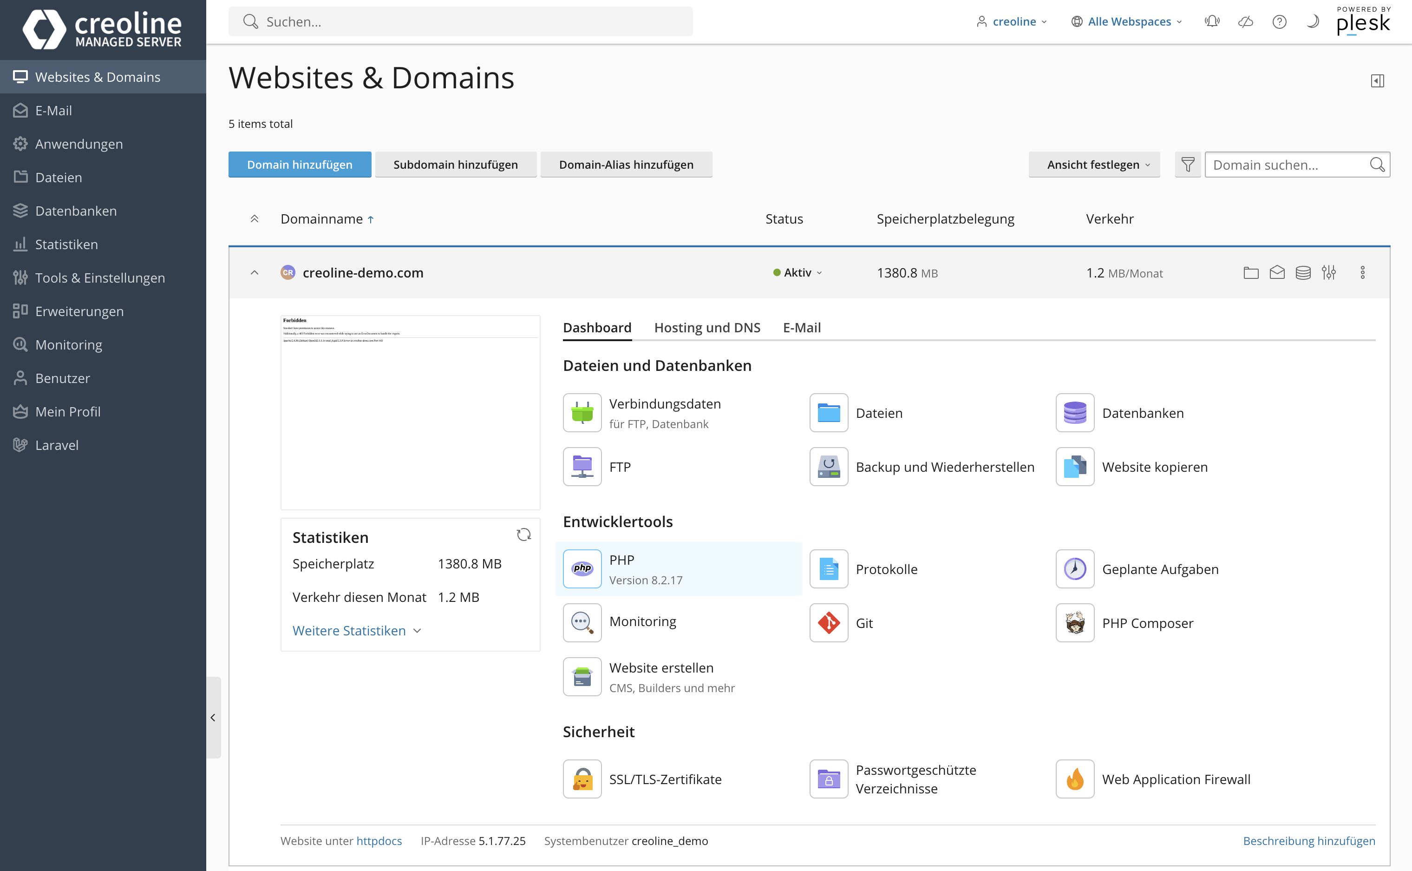
Task: Toggle the right side panel icon
Action: (x=1378, y=81)
